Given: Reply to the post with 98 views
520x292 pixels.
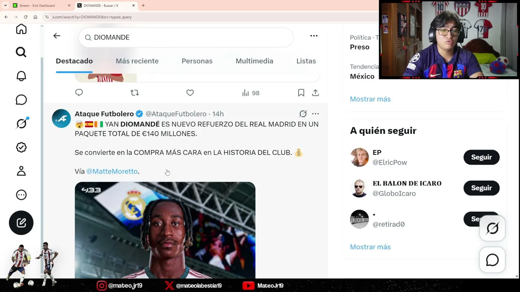Looking at the screenshot, I should (79, 93).
